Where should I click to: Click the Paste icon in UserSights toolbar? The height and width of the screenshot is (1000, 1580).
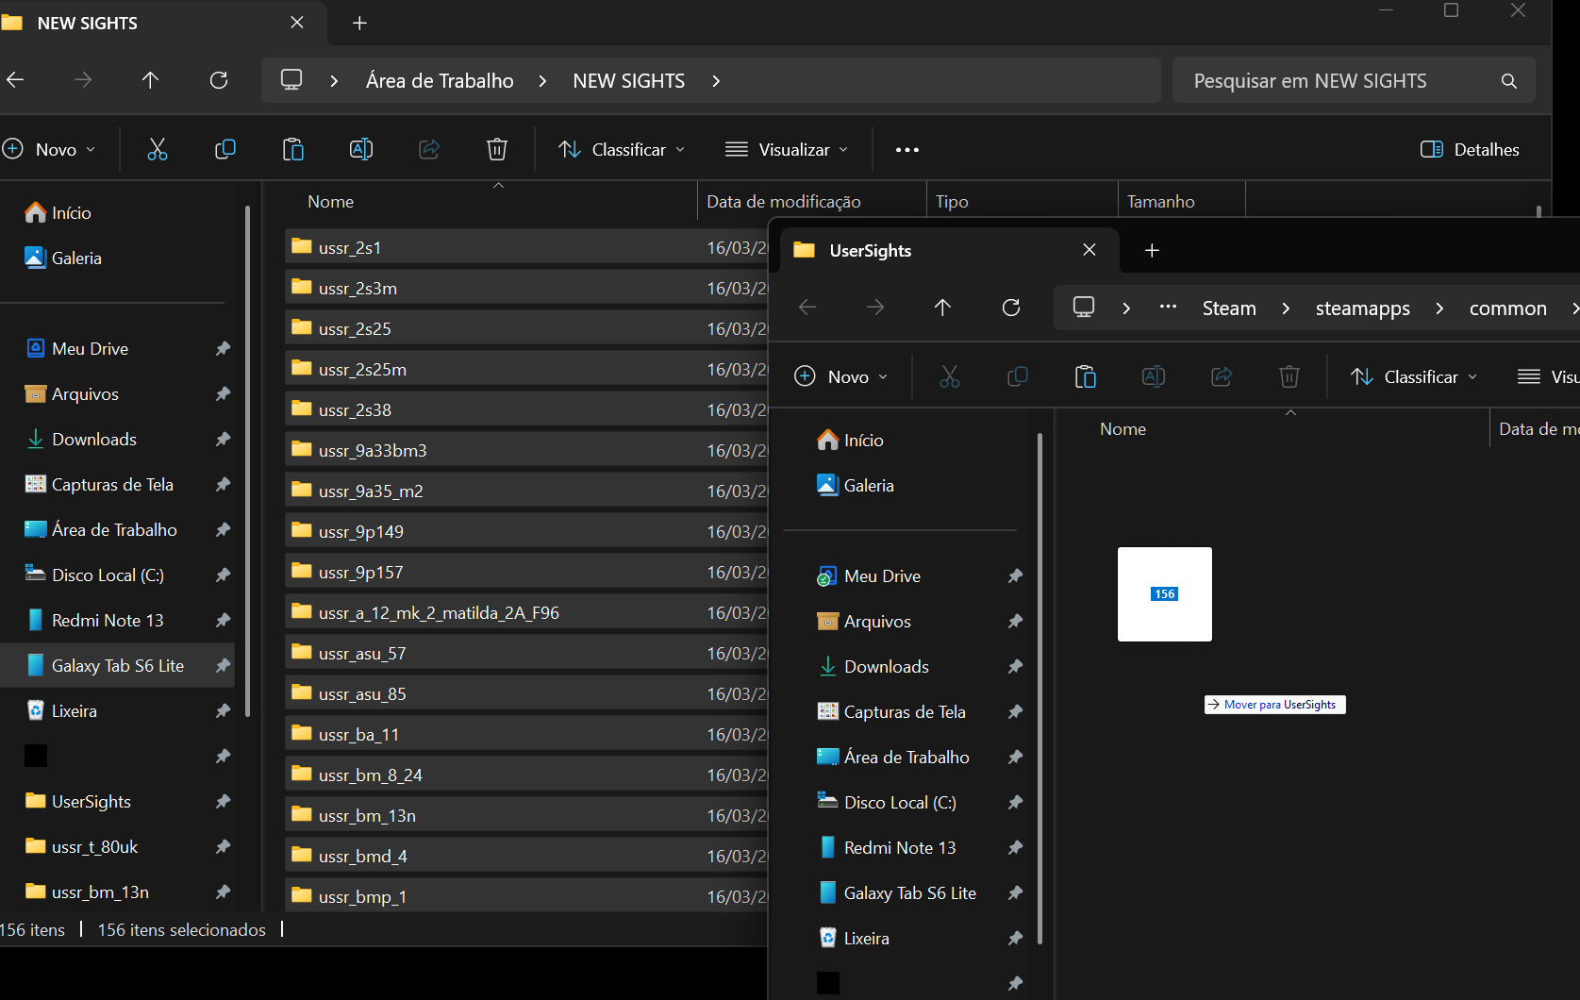pyautogui.click(x=1085, y=376)
